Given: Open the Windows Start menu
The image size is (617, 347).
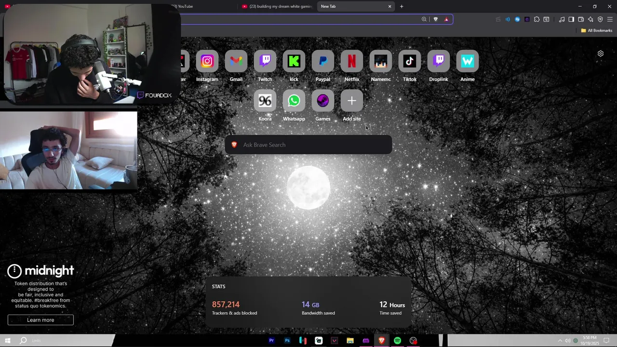Looking at the screenshot, I should pos(7,341).
